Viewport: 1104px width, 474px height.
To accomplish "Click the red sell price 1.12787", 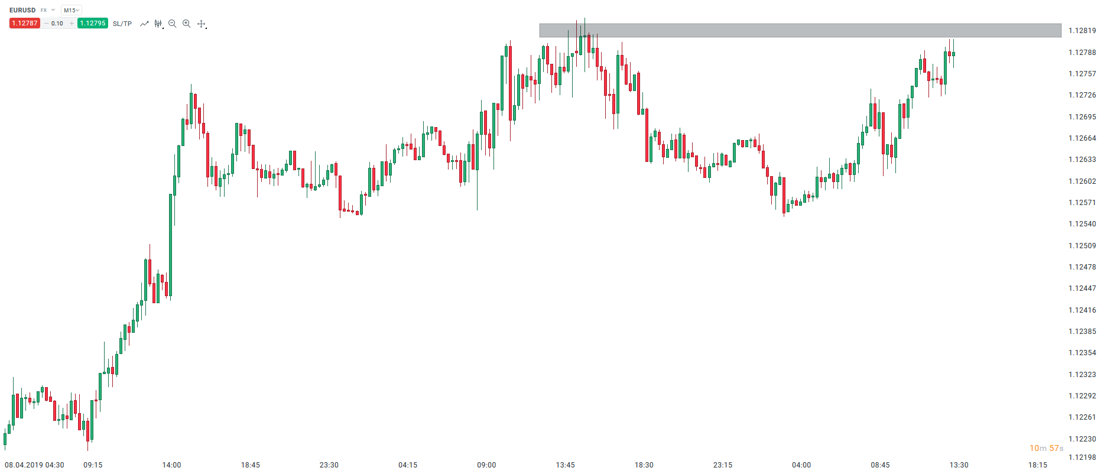I will point(25,24).
